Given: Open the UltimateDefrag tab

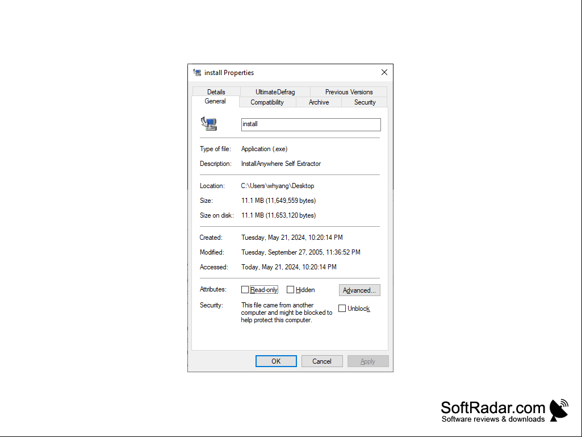Looking at the screenshot, I should [x=275, y=92].
